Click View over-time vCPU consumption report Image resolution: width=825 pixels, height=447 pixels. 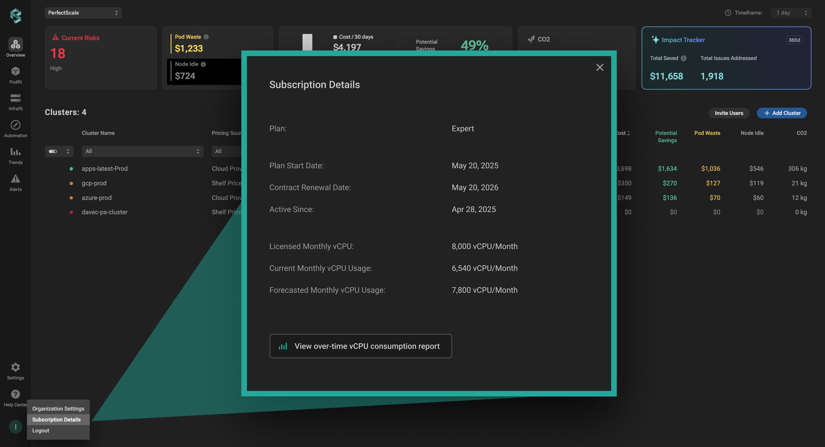click(360, 346)
